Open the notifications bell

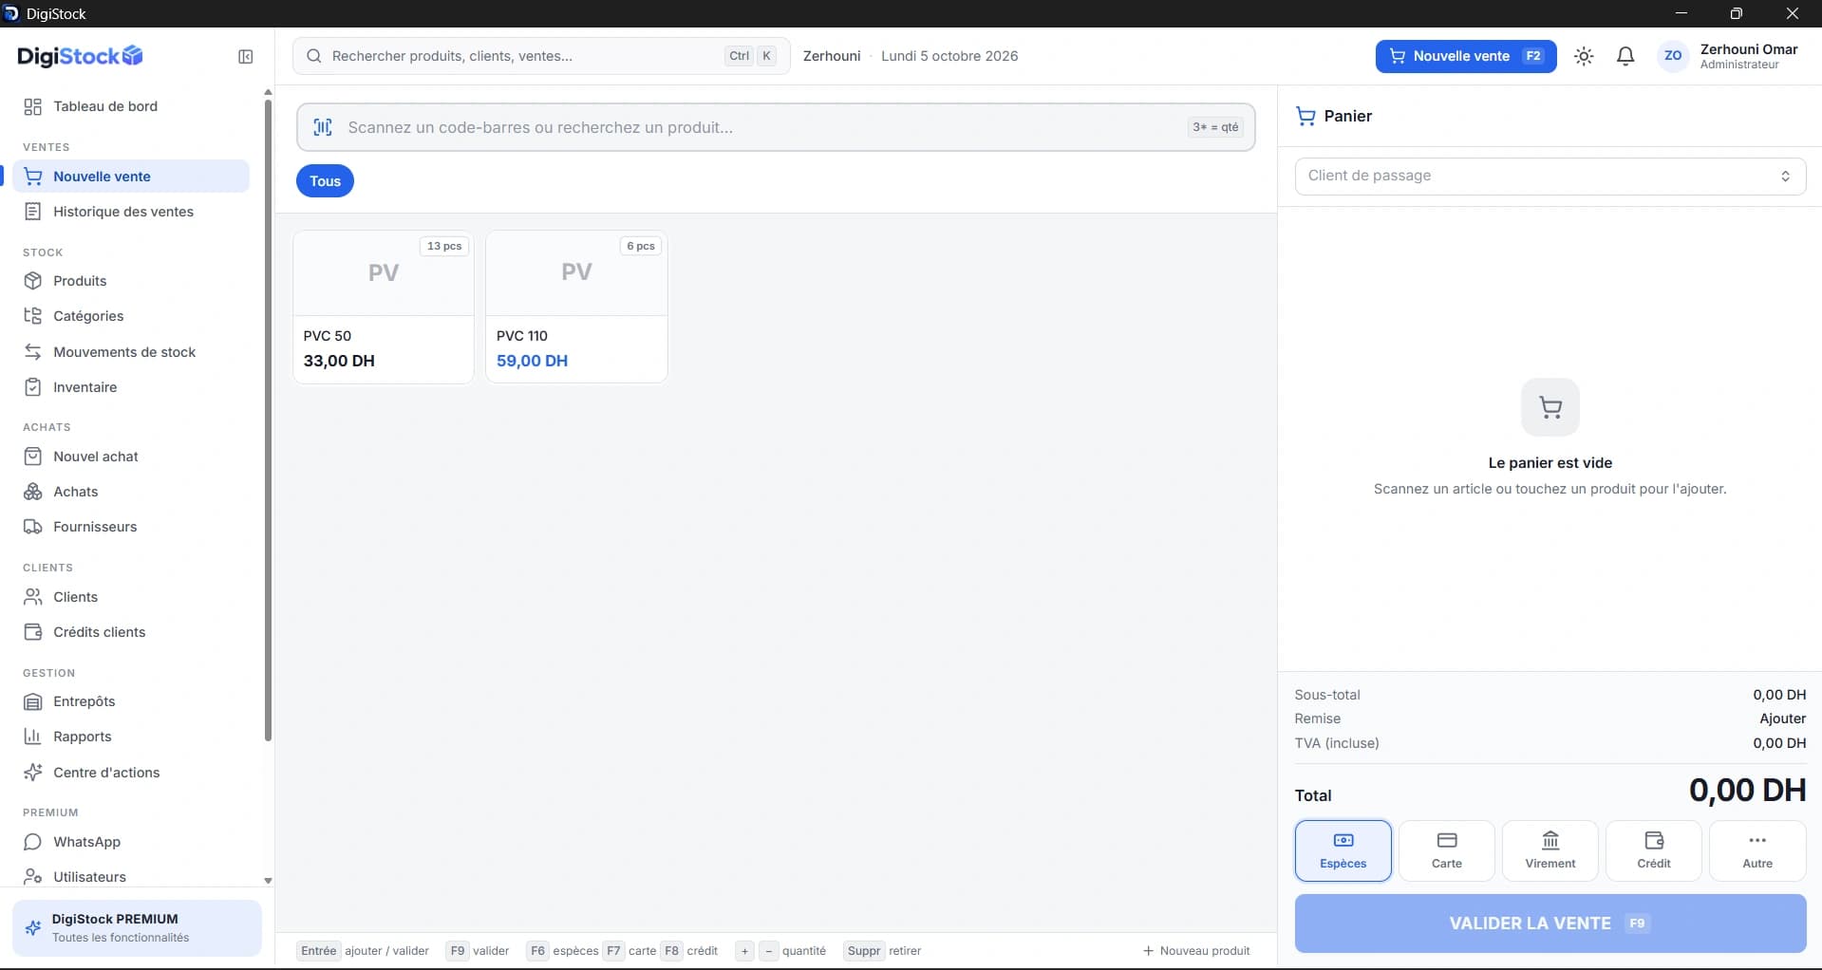1625,57
